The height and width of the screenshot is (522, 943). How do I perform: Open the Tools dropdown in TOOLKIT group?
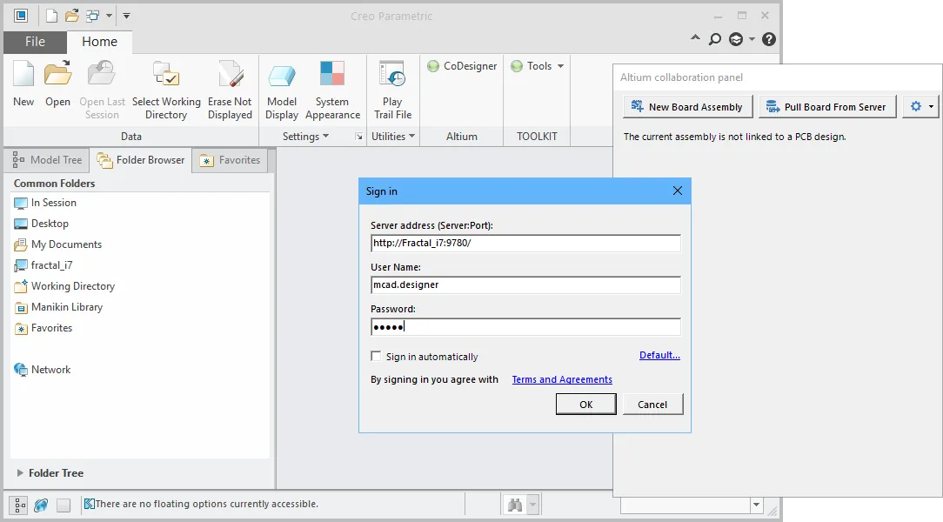pos(537,66)
